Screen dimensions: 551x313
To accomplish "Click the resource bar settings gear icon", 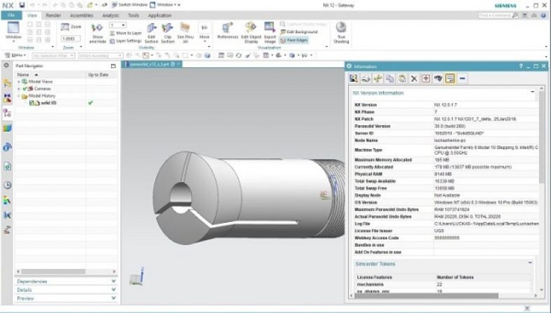I will 6,66.
